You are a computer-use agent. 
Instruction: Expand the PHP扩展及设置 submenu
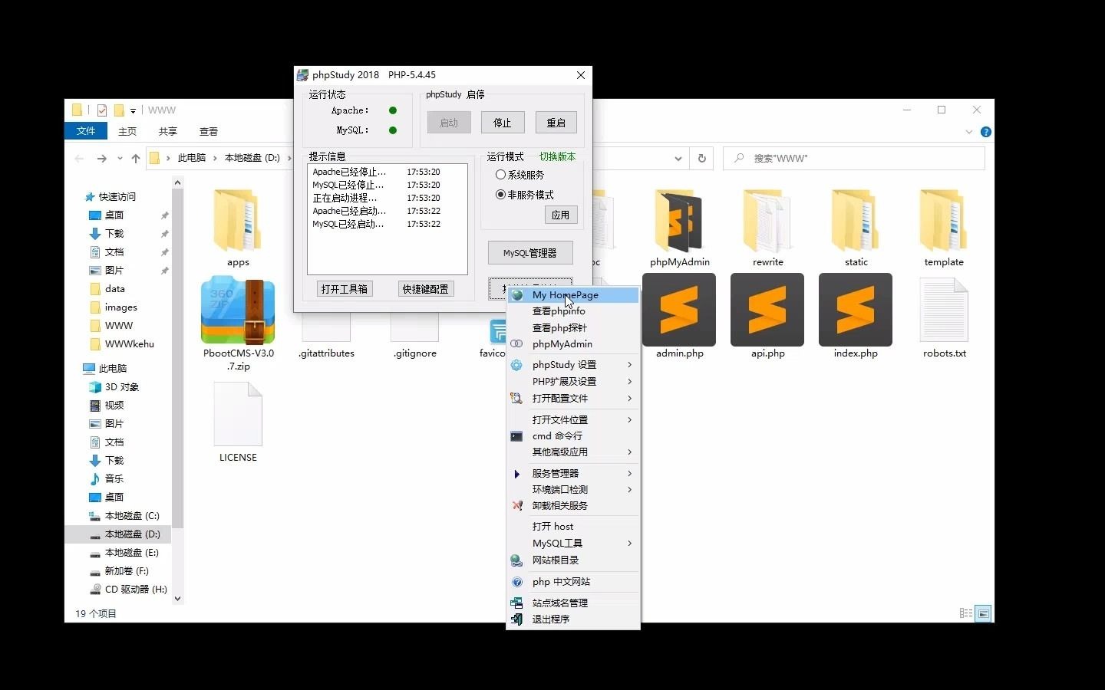(x=629, y=382)
